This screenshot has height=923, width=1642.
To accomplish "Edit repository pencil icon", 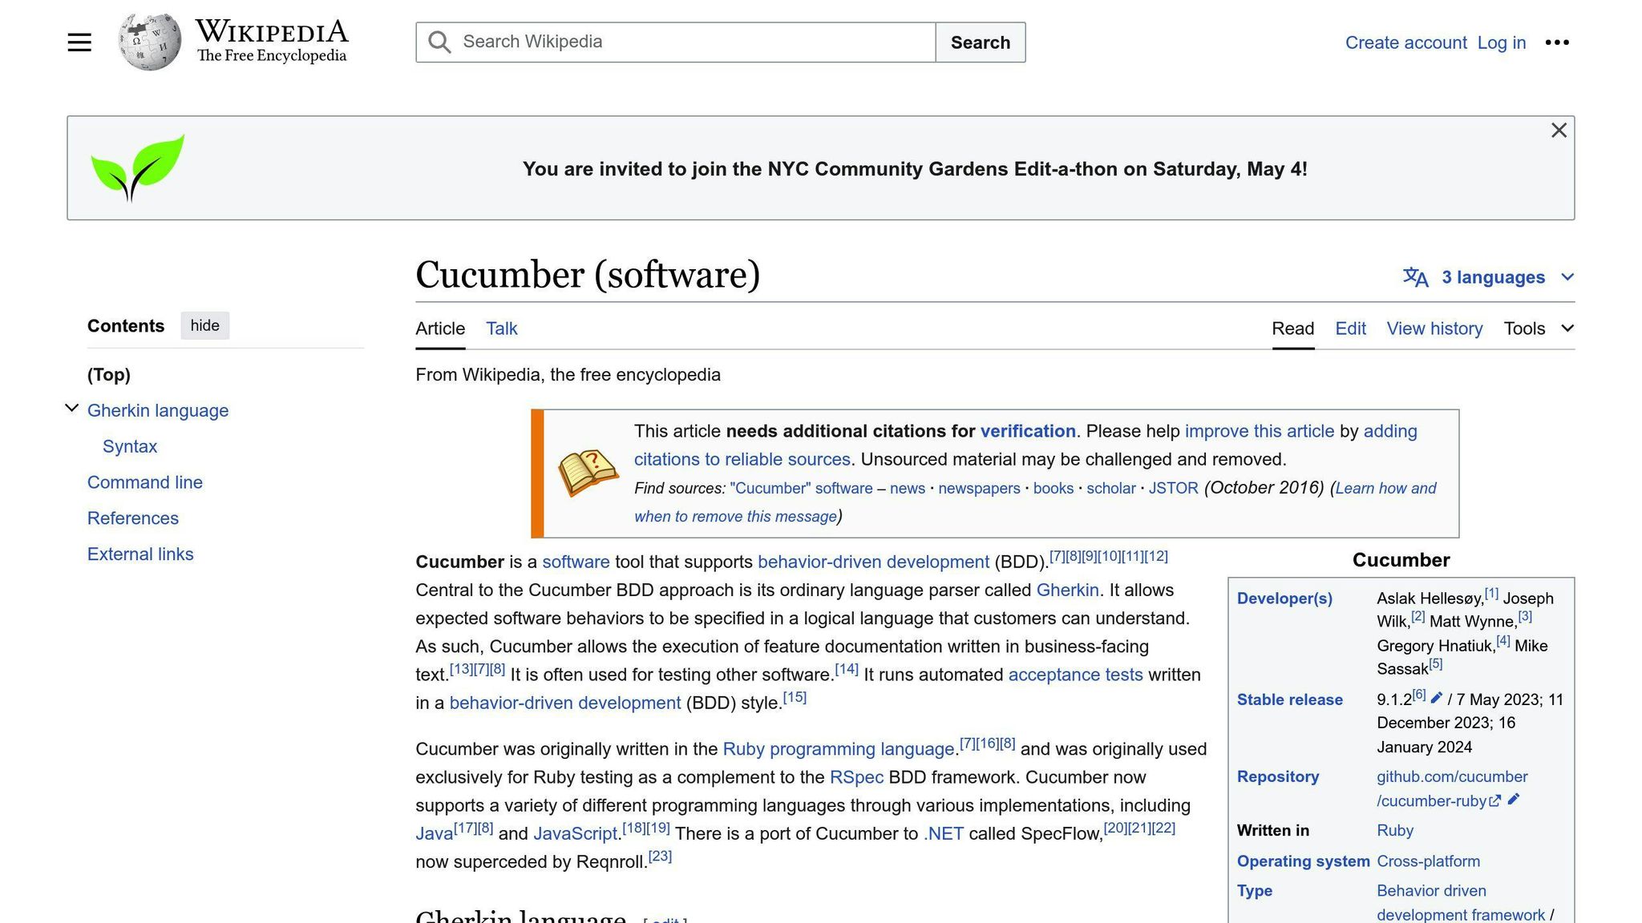I will [x=1513, y=800].
